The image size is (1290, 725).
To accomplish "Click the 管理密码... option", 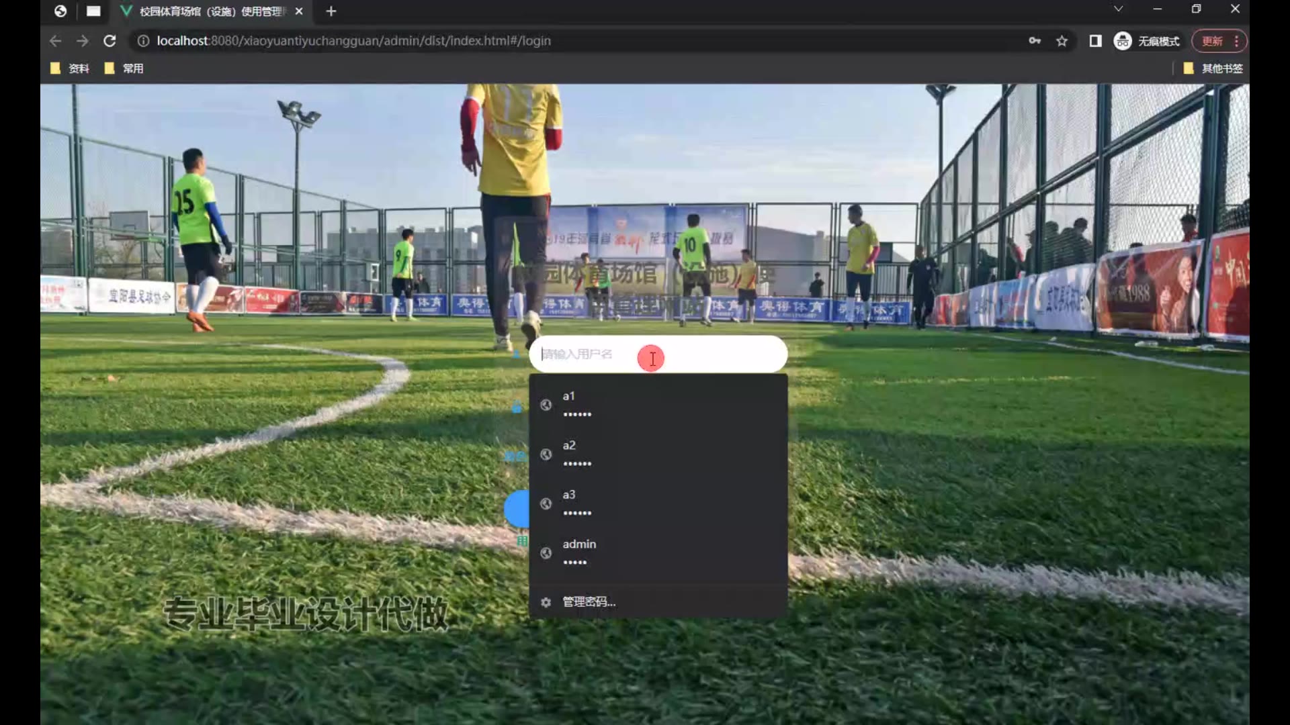I will pyautogui.click(x=589, y=602).
